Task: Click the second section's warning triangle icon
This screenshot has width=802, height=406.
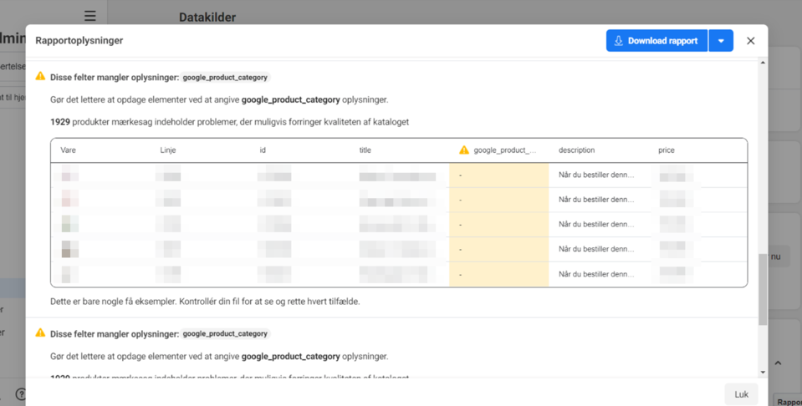Action: pyautogui.click(x=40, y=333)
